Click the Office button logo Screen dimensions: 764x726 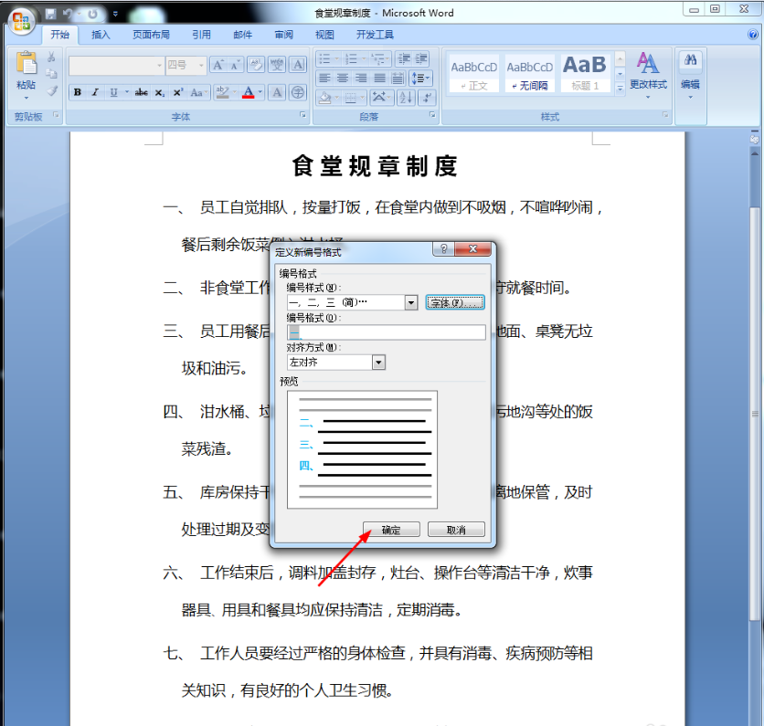(x=21, y=21)
